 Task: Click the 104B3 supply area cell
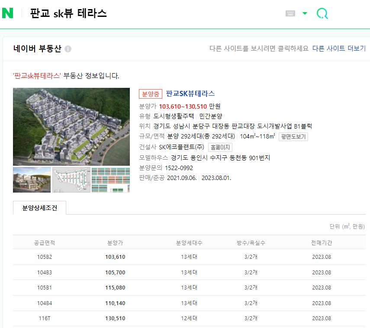coord(45,272)
